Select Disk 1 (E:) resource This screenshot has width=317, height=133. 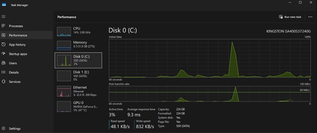pos(78,76)
